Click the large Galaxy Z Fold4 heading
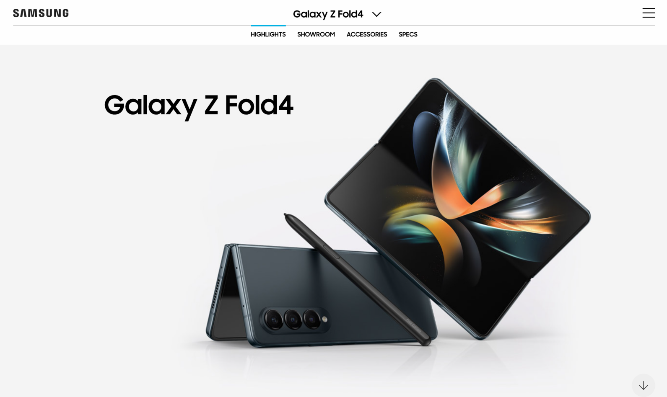 pyautogui.click(x=199, y=106)
